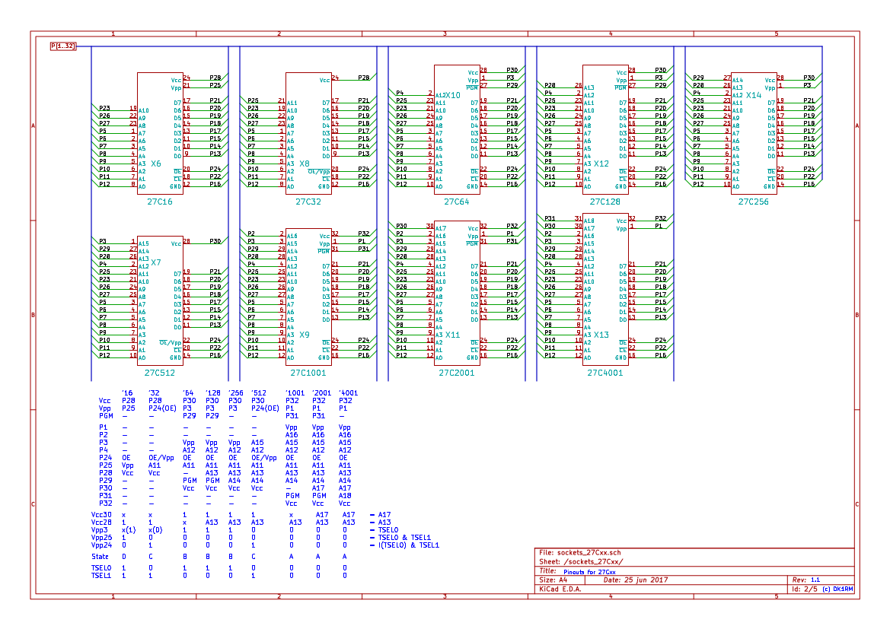Screen dimensions: 890x629
Task: Select the date field '25 jun 2017'
Action: tap(636, 580)
